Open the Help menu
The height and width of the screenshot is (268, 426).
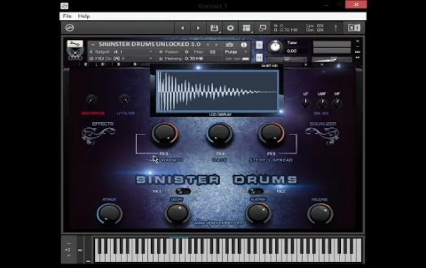(x=84, y=16)
